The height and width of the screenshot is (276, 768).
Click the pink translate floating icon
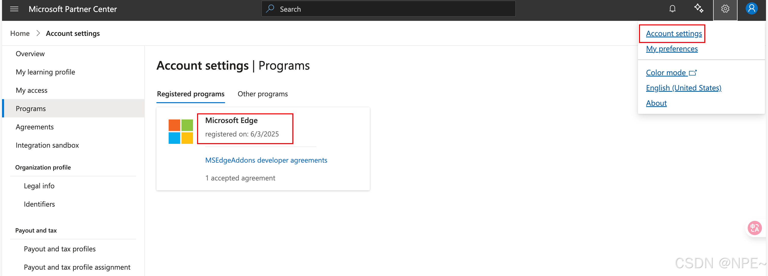pos(755,228)
